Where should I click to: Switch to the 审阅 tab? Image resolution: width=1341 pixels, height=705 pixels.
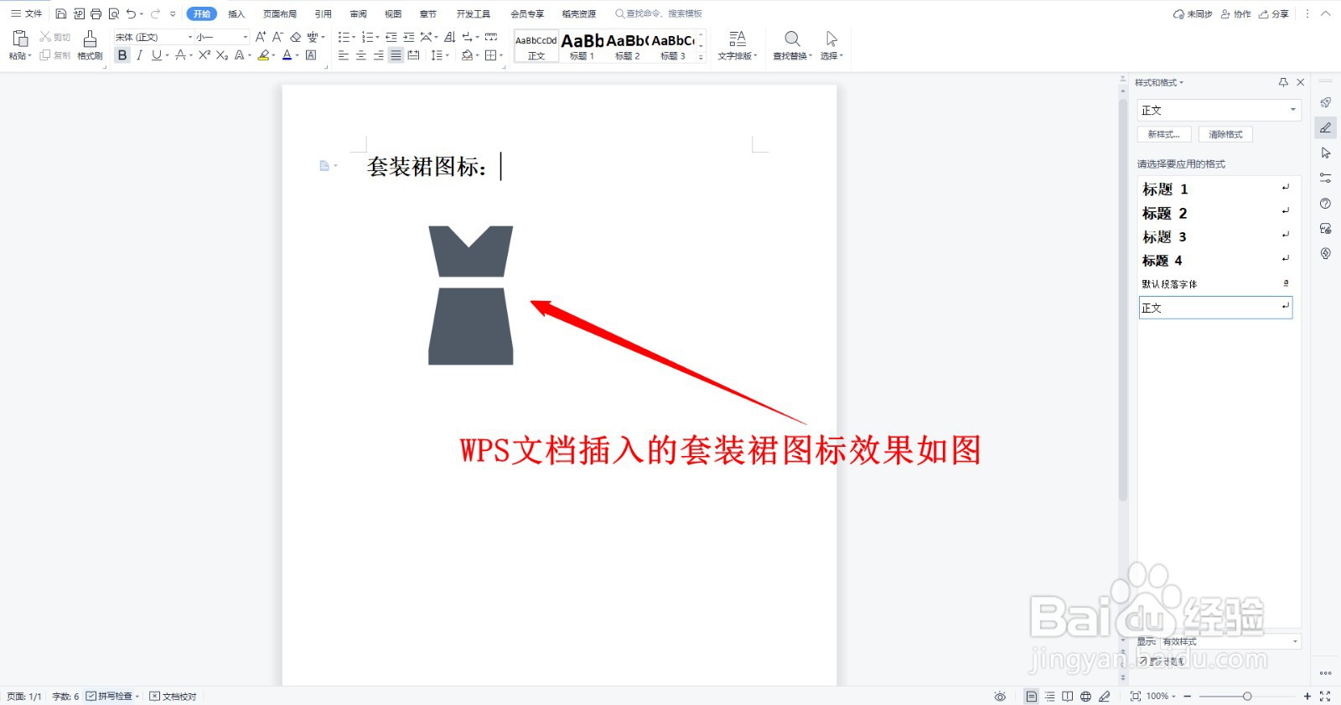point(359,13)
